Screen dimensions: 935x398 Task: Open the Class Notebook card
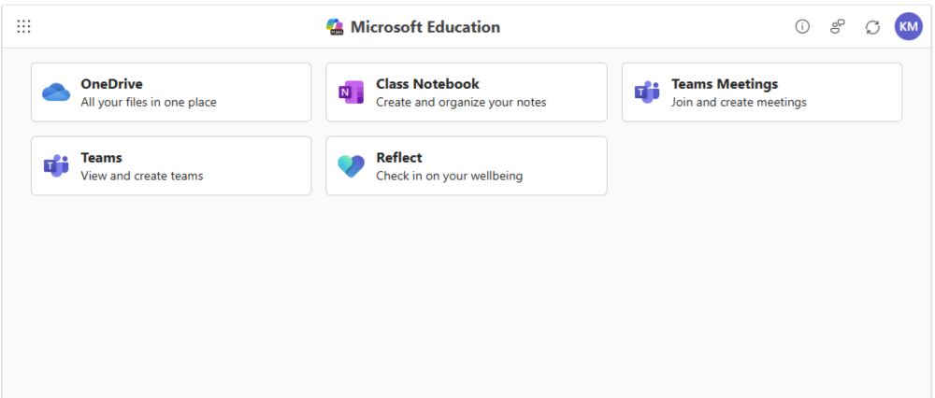(467, 92)
